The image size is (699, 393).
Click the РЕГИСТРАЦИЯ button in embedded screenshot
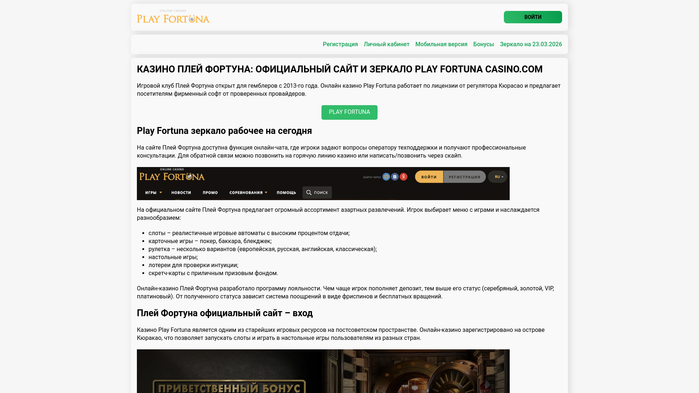click(x=465, y=177)
